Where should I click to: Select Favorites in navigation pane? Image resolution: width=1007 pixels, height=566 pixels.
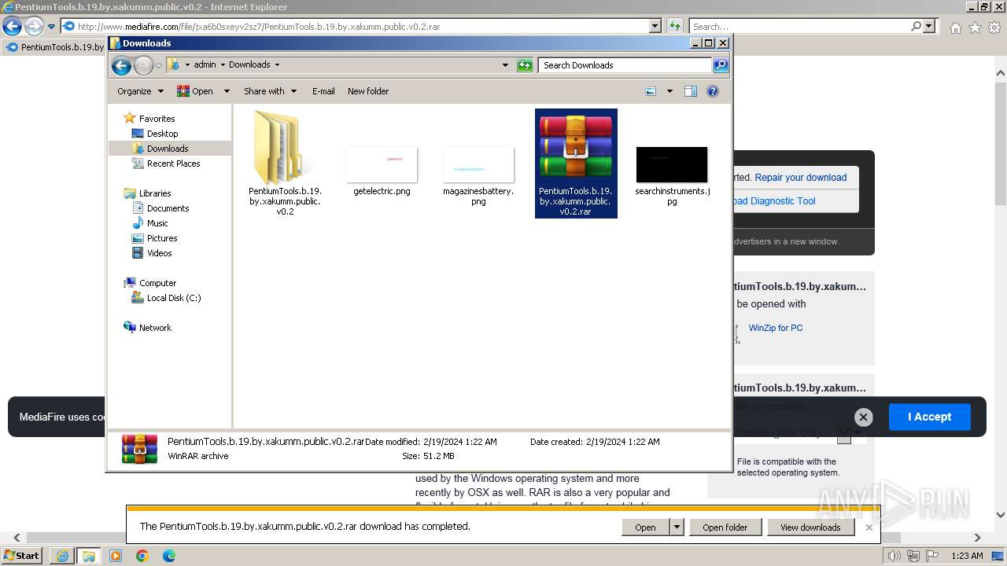(157, 119)
